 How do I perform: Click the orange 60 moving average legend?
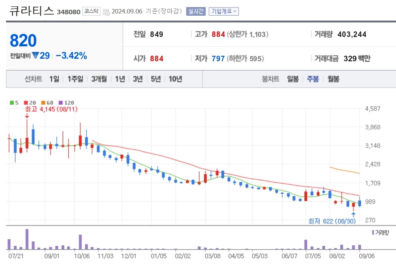tap(47, 102)
